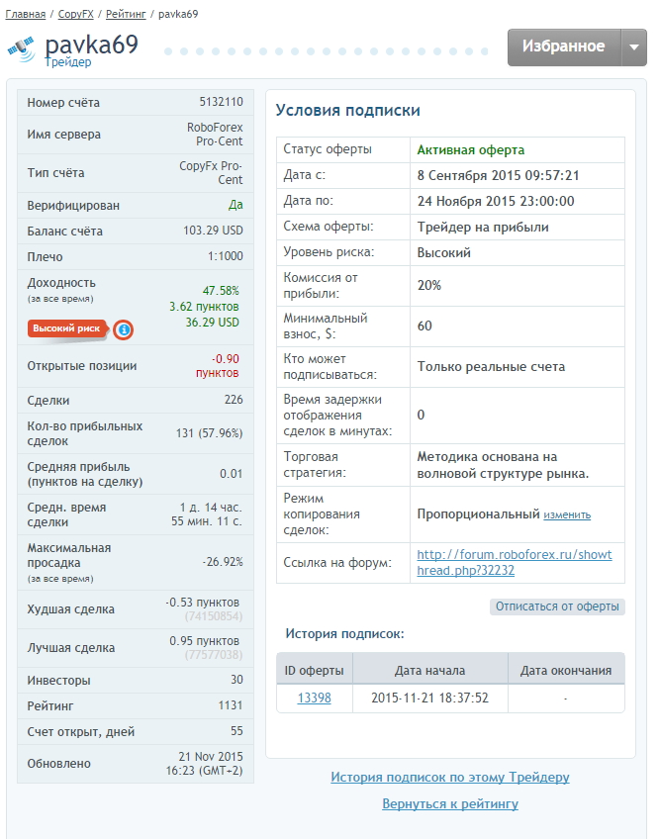This screenshot has width=660, height=839.
Task: Open the forum.roboforex.ru thread link
Action: (x=515, y=562)
